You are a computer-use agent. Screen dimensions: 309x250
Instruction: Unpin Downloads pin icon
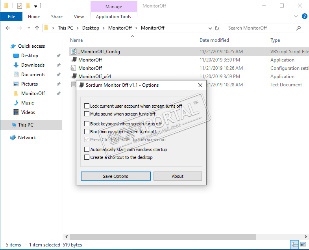tap(59, 65)
